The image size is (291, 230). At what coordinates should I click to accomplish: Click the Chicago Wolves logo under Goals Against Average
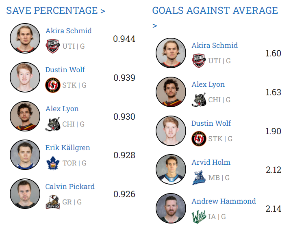coord(199,100)
